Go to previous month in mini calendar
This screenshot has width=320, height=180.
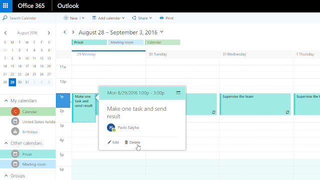tap(5, 33)
